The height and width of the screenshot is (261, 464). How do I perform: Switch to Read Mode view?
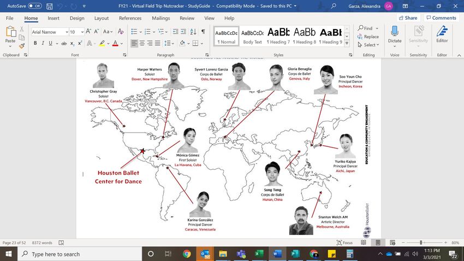tap(364, 242)
